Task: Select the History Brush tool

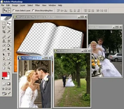Action: pyautogui.click(x=9, y=41)
